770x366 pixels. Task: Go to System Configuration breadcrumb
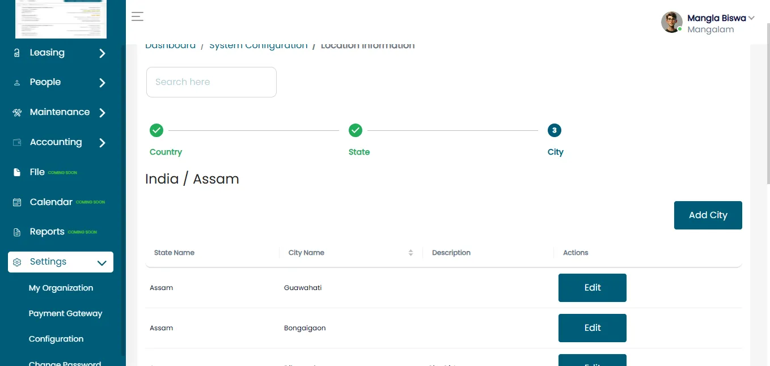[x=258, y=46]
